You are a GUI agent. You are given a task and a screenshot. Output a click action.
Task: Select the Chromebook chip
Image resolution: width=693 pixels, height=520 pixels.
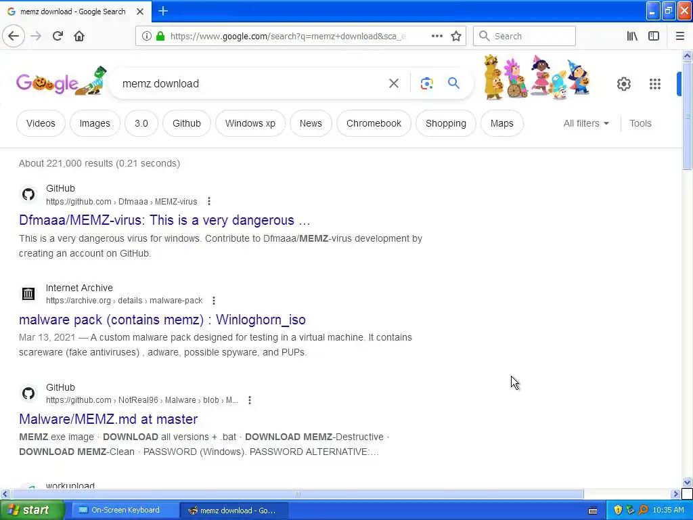click(374, 123)
